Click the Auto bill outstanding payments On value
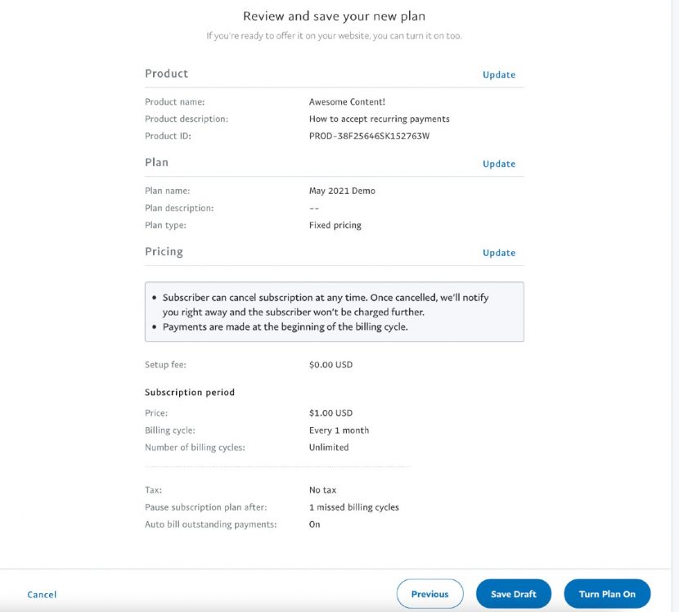Screen dimensions: 679x612 tap(313, 524)
